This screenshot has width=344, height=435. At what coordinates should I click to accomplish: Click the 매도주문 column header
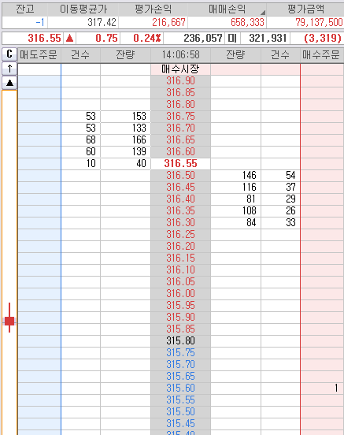[x=39, y=54]
